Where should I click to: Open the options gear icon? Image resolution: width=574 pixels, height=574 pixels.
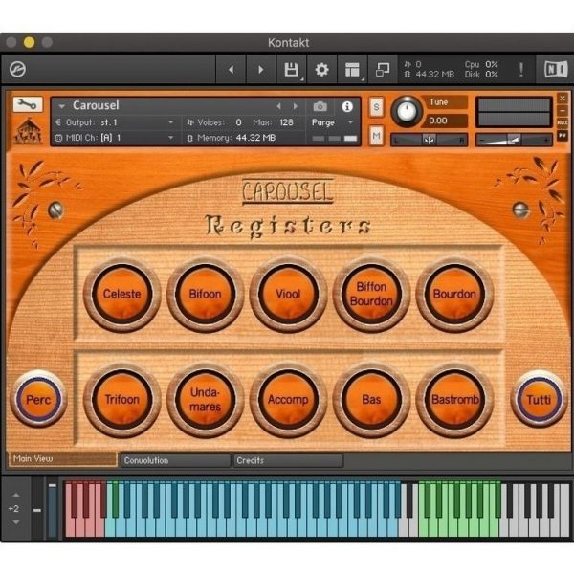click(321, 70)
